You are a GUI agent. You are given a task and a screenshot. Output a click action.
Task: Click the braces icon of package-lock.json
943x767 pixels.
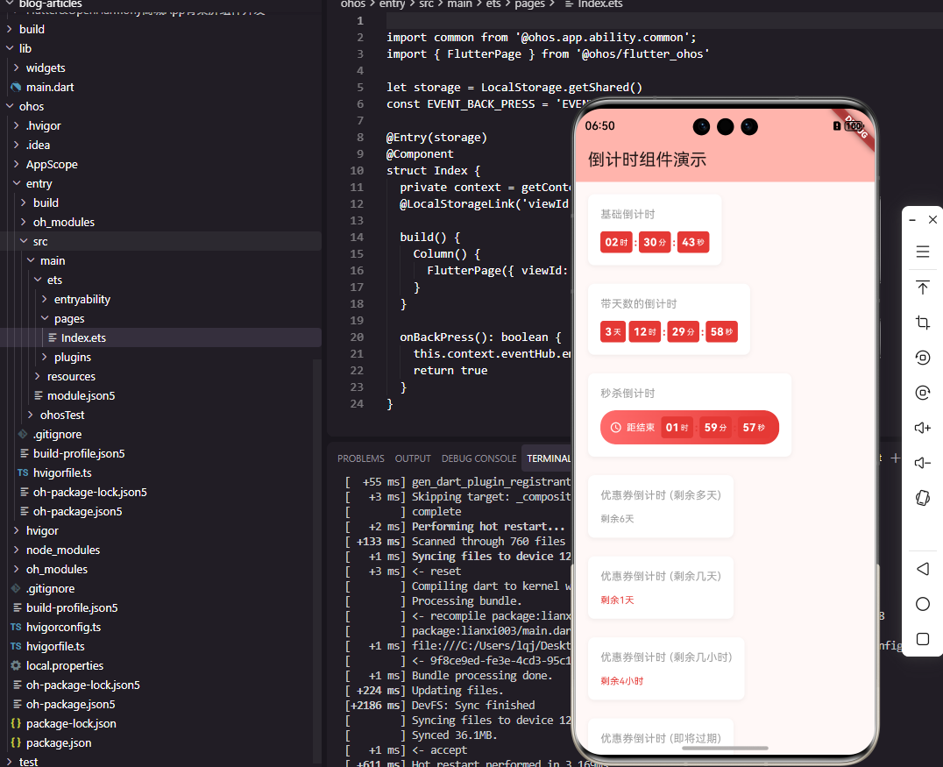[x=17, y=723]
